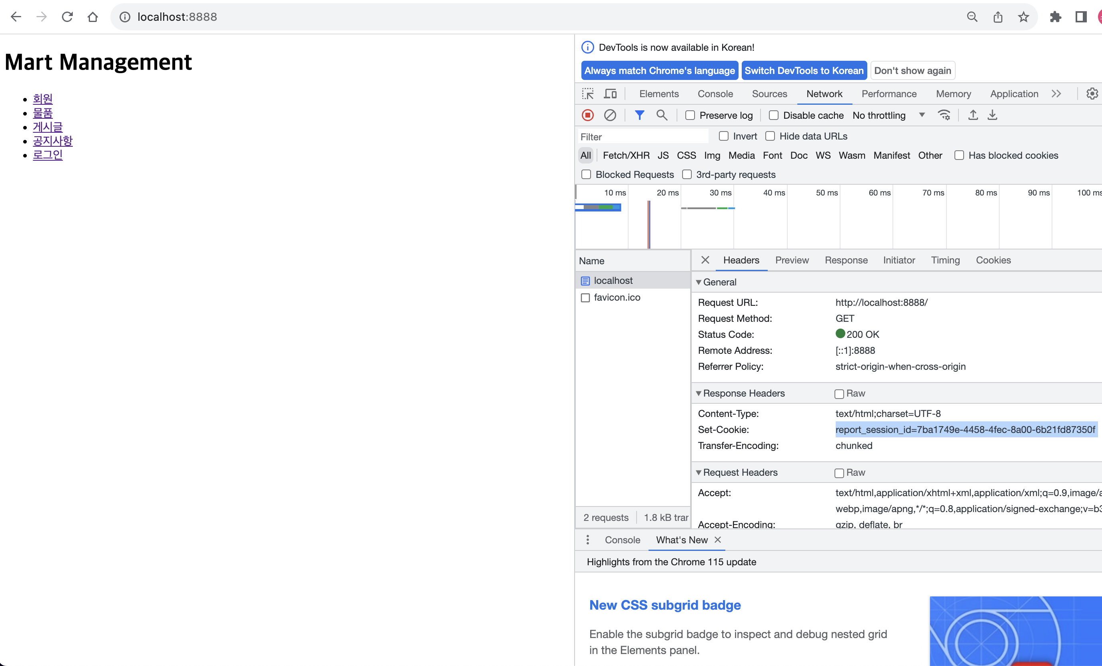Toggle the device toolbar icon

pos(610,94)
